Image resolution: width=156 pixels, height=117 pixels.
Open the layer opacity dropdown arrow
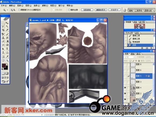tap(153, 57)
